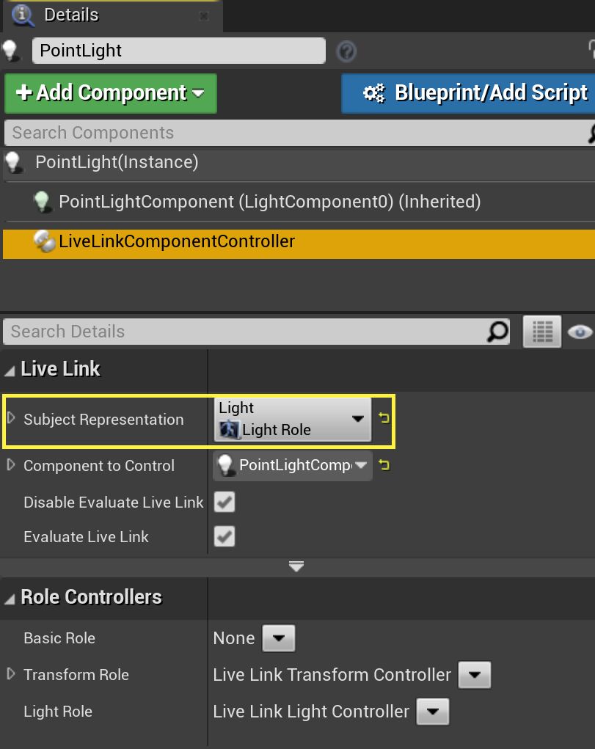The image size is (595, 749).
Task: Click the PointLight(Instance) bulb icon
Action: [x=13, y=162]
